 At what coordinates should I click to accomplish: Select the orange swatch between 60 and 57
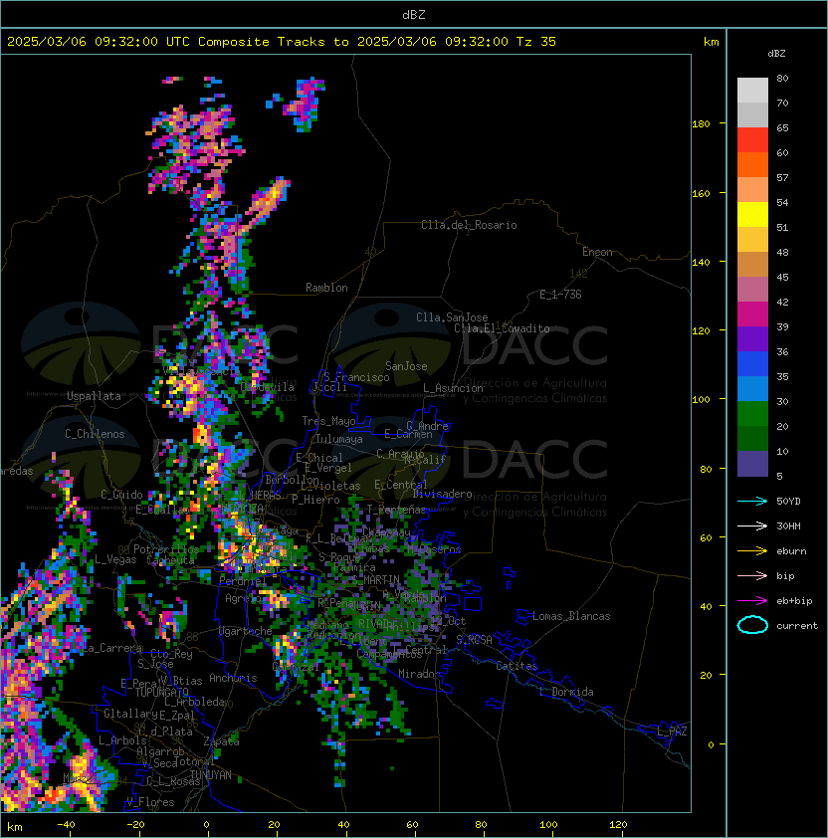[x=752, y=165]
